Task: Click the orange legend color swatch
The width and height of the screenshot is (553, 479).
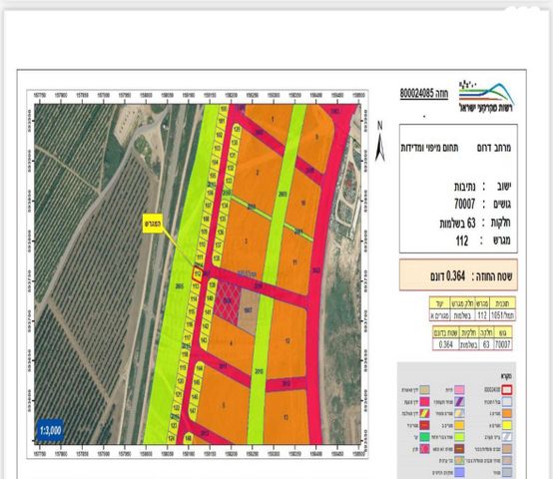Action: 507,413
